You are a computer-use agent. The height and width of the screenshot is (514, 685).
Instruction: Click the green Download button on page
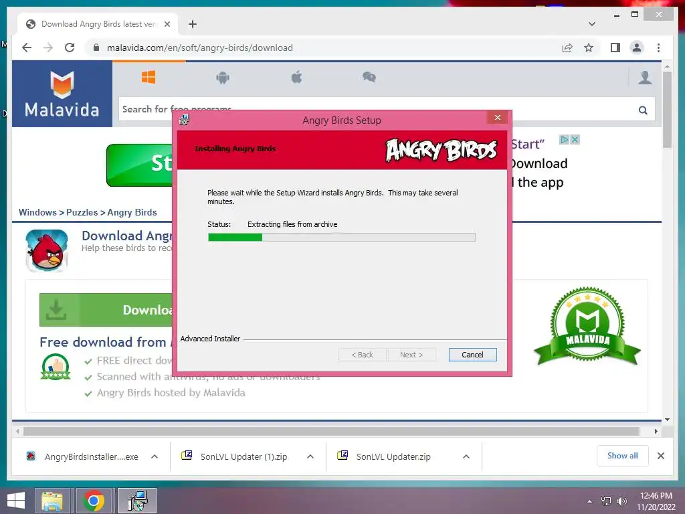pyautogui.click(x=106, y=310)
